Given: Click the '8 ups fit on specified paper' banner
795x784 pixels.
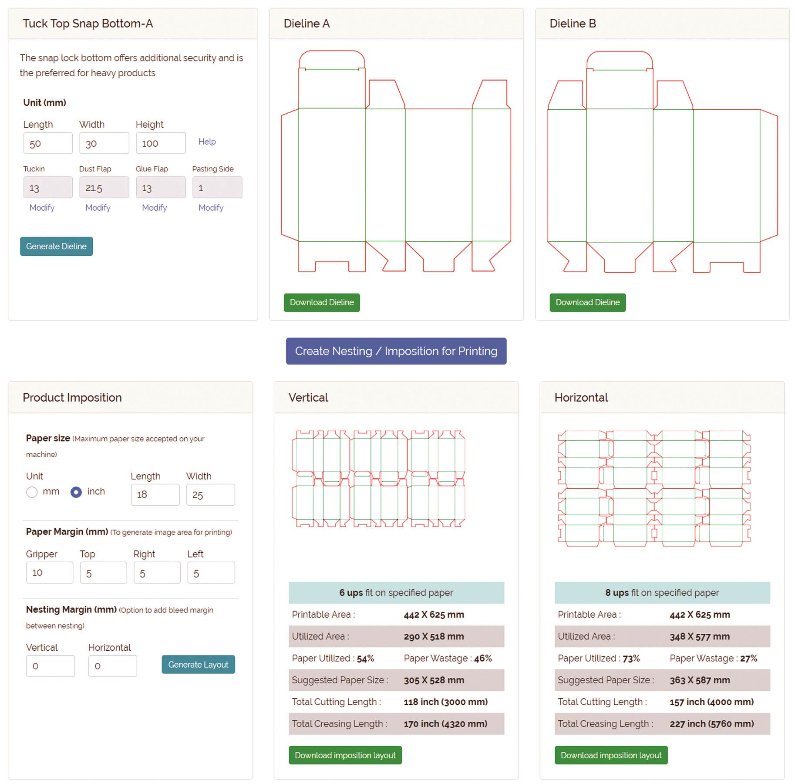Looking at the screenshot, I should [x=662, y=593].
